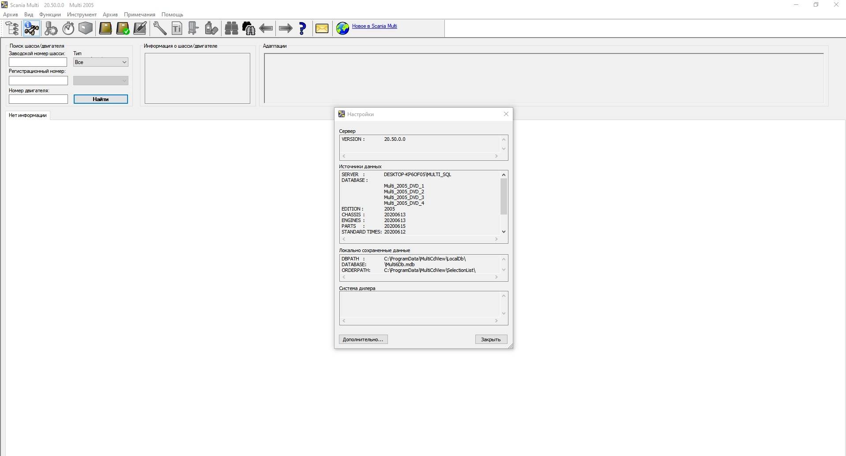Click vertical scrollbar thumb in Источники данных
Viewport: 846px width, 456px height.
click(x=504, y=196)
